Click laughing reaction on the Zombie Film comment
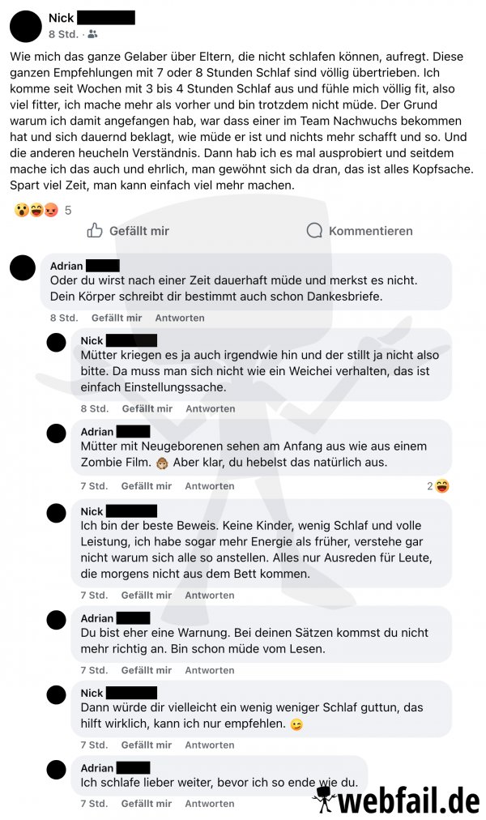 click(x=442, y=486)
